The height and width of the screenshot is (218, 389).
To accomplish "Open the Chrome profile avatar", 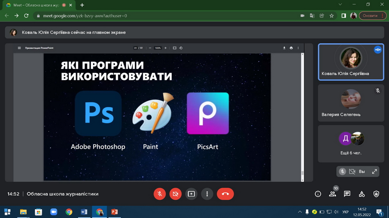I will click(x=353, y=16).
